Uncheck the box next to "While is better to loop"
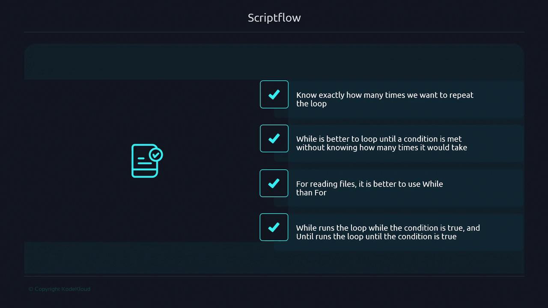 pyautogui.click(x=274, y=139)
